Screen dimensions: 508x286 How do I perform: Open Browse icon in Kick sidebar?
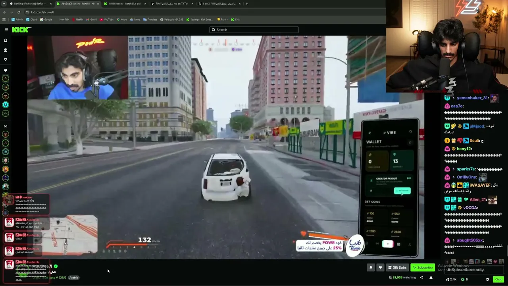pos(6,50)
